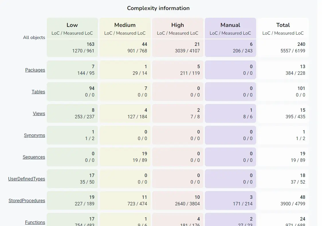Click the Tables row link
322x226 pixels.
tap(38, 92)
